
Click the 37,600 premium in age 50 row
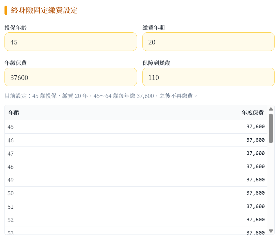tap(256, 193)
